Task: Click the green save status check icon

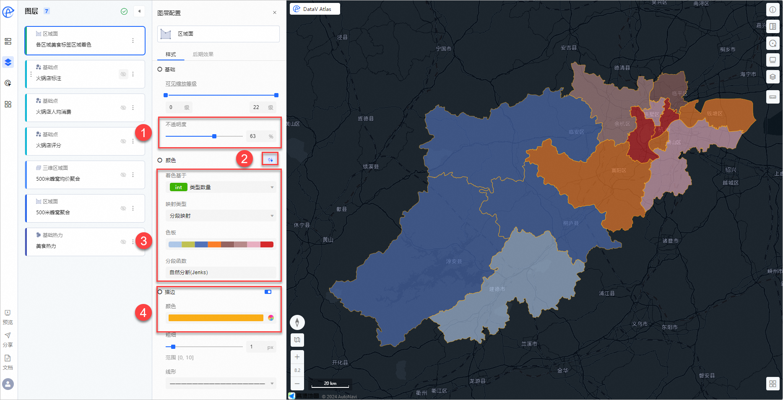Action: click(124, 12)
